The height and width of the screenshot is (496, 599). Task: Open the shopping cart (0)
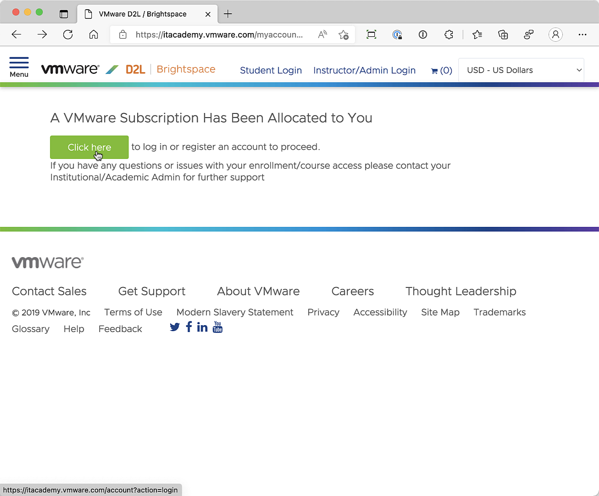click(x=441, y=70)
